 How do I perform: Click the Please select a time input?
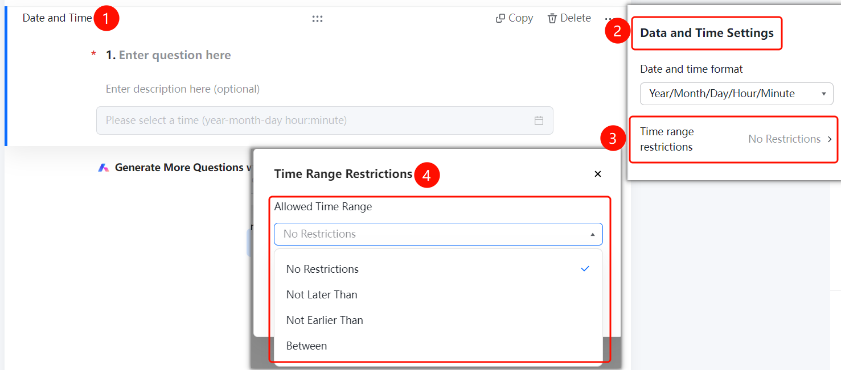pos(325,120)
